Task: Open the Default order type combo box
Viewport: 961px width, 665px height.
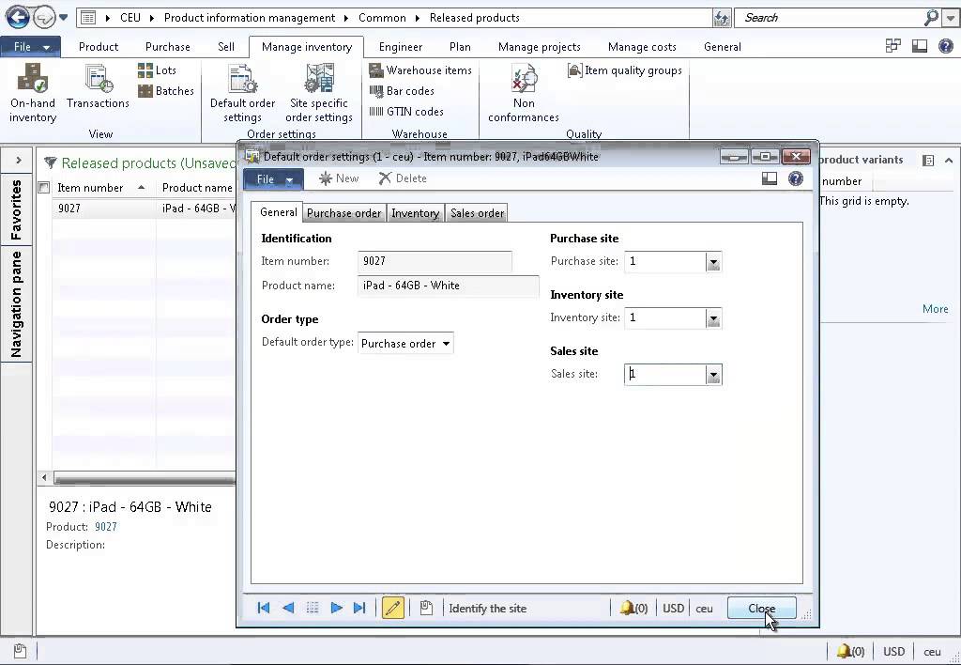Action: click(x=405, y=344)
